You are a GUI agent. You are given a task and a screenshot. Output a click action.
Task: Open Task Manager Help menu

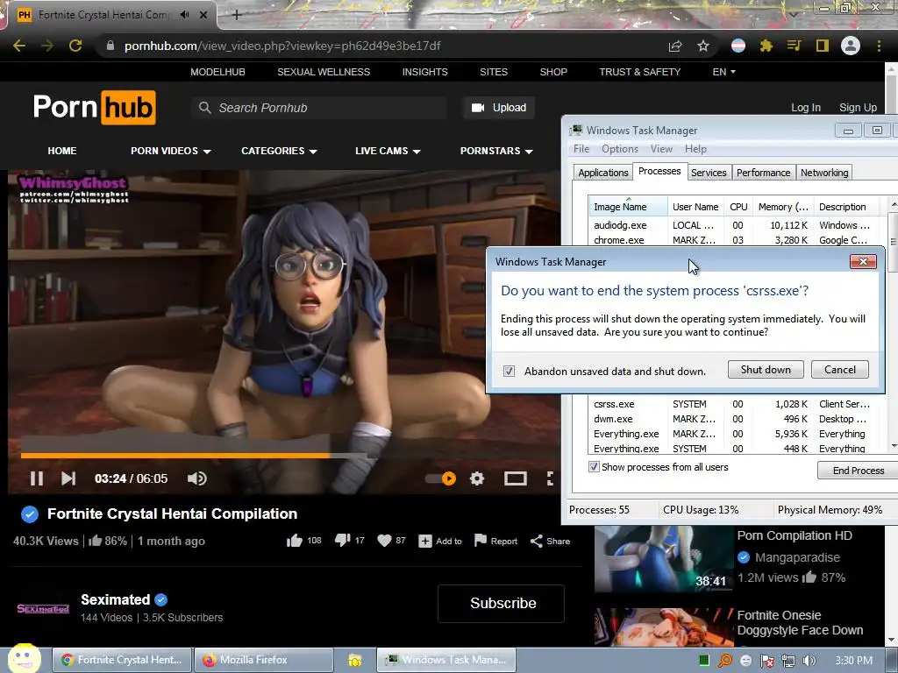click(695, 149)
